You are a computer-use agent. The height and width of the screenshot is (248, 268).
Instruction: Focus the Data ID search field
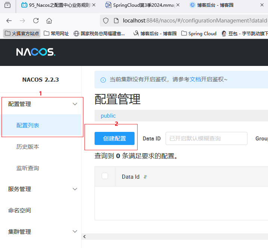[x=206, y=138]
